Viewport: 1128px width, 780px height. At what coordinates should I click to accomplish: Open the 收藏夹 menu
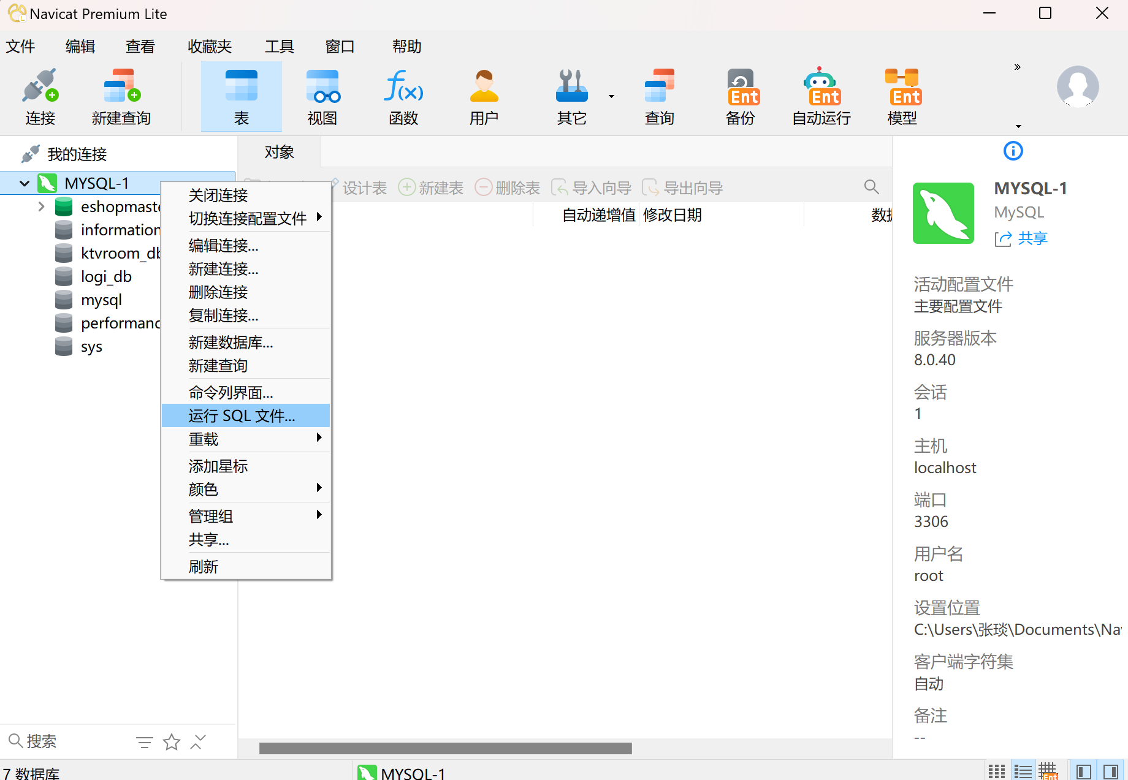coord(210,47)
